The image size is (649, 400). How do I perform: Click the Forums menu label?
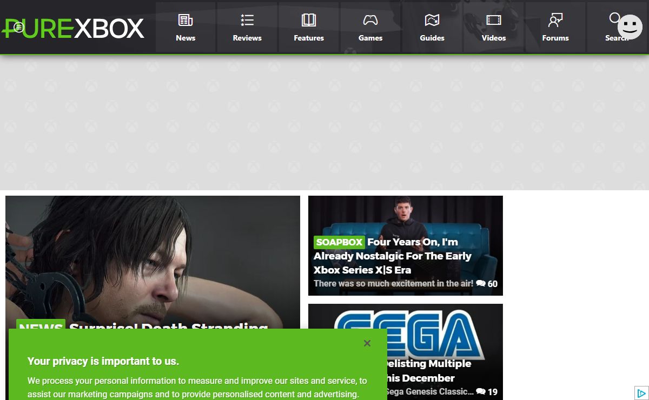[555, 38]
